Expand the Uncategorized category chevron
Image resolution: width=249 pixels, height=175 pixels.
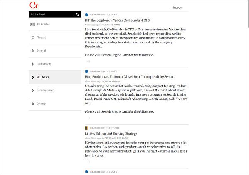[x=33, y=90]
